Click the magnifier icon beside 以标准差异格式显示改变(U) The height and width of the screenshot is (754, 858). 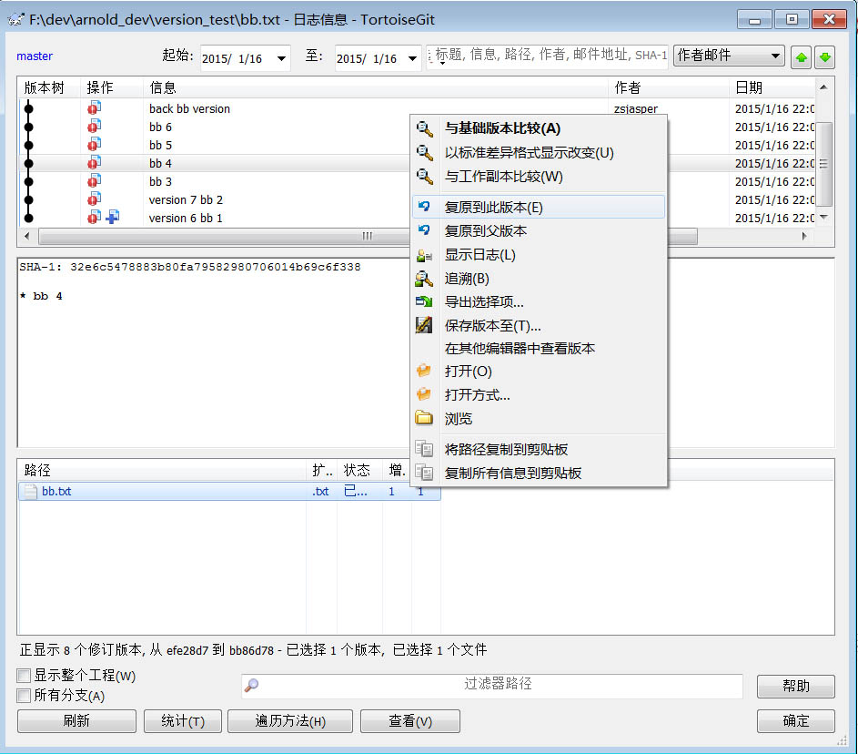pyautogui.click(x=425, y=153)
